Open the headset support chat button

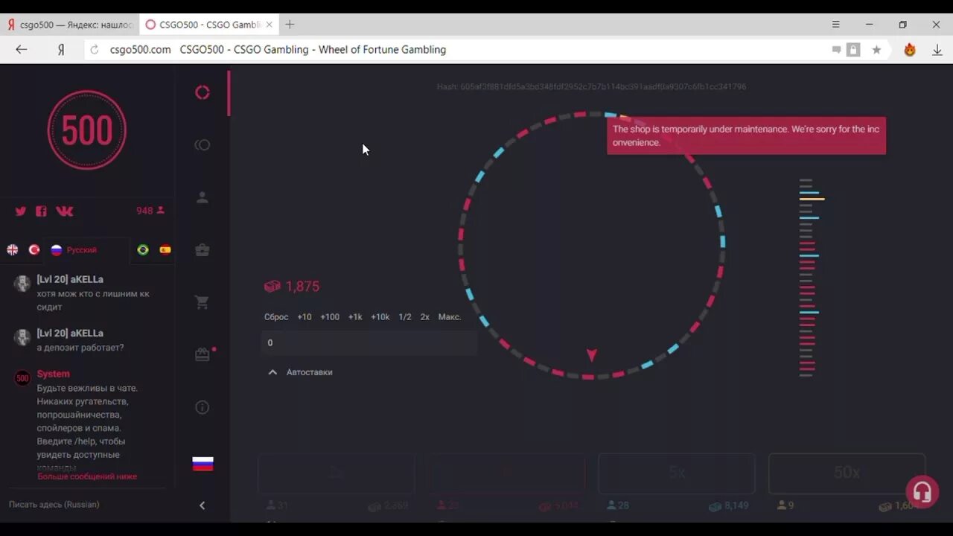[x=922, y=492]
